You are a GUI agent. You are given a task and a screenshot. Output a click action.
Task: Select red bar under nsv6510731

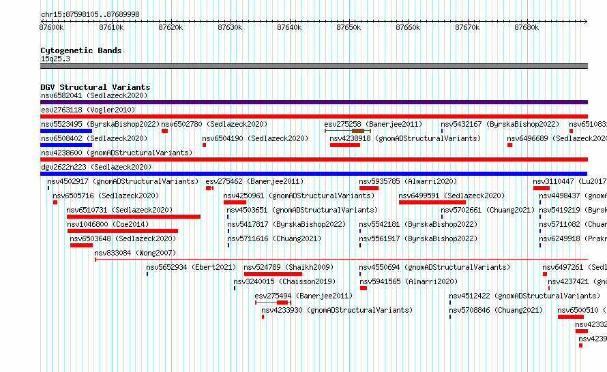click(134, 217)
